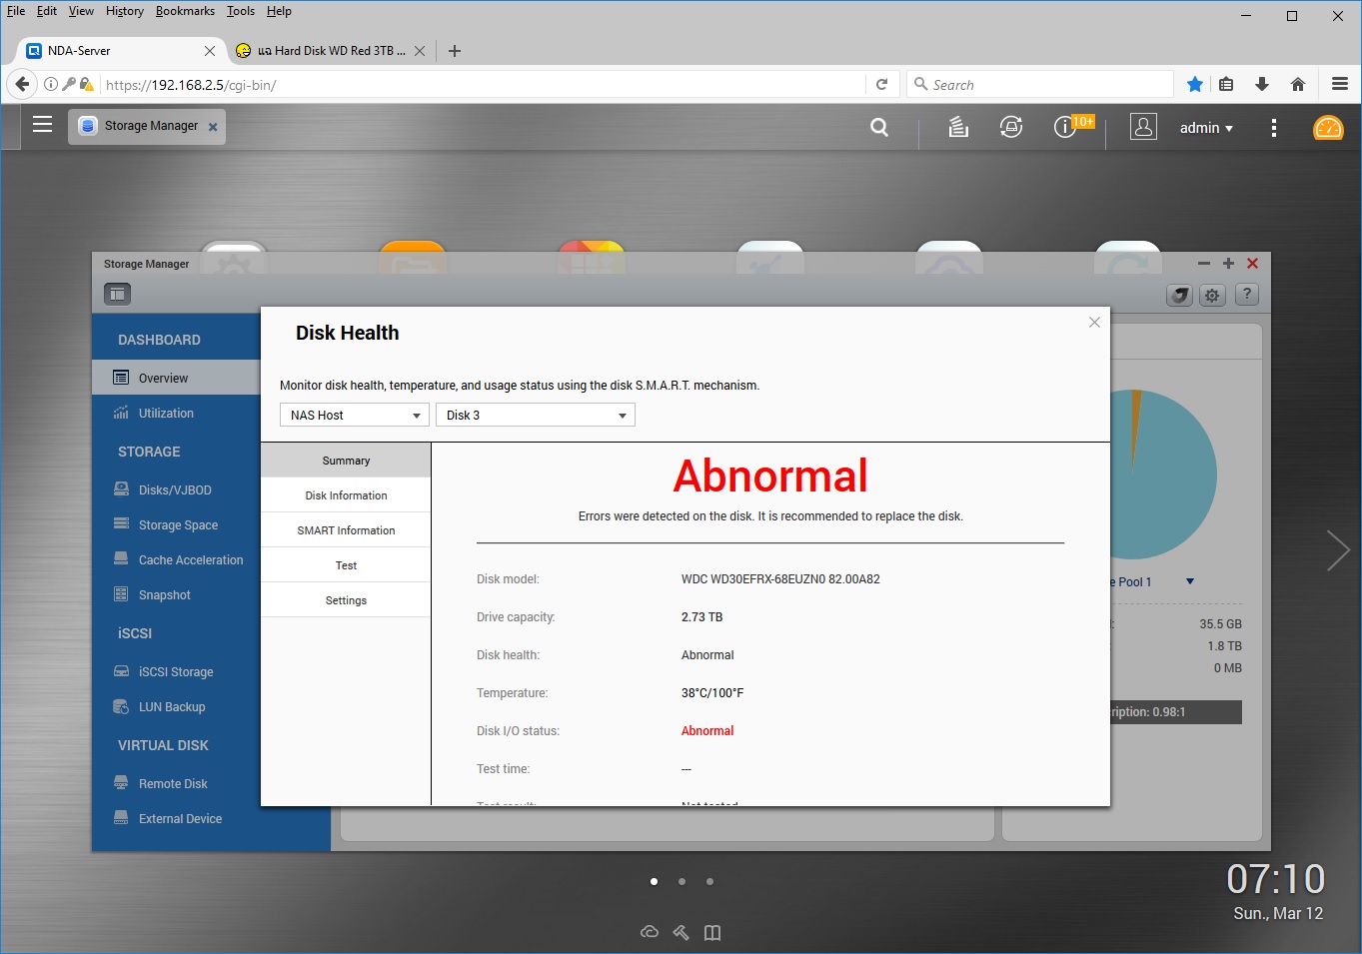
Task: Open the orange dashboard gauge icon
Action: coord(1328,128)
